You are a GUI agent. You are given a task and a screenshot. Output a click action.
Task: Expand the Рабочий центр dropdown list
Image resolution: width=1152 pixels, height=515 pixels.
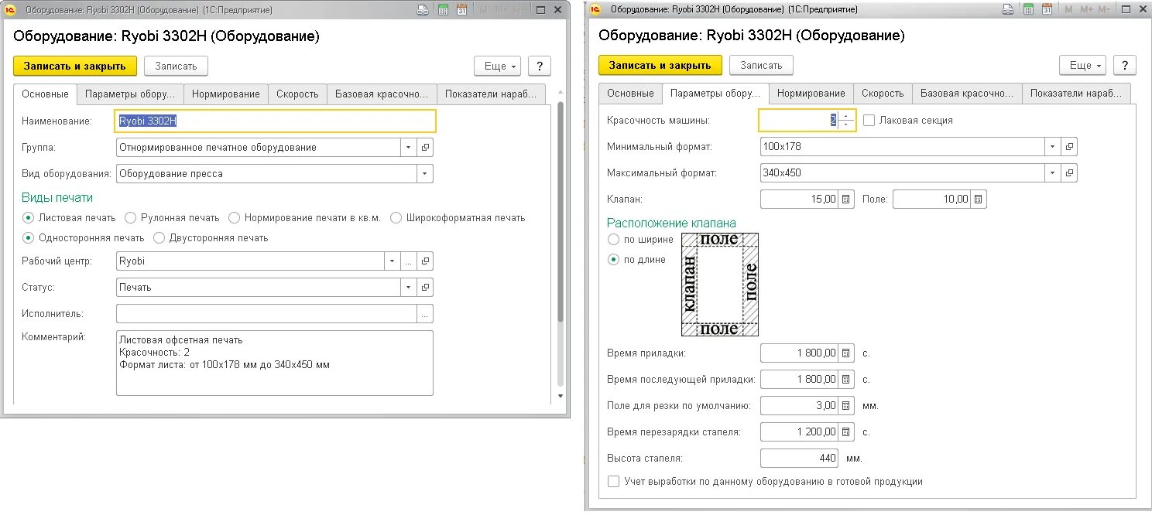(x=393, y=261)
